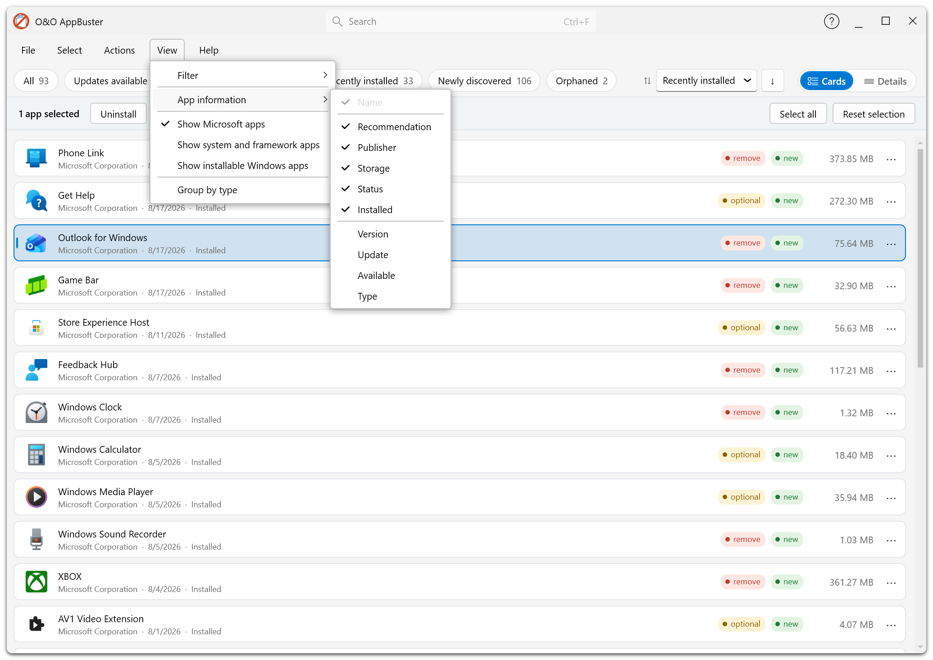Show All 93 apps filter
This screenshot has height=660, width=933.
click(36, 81)
